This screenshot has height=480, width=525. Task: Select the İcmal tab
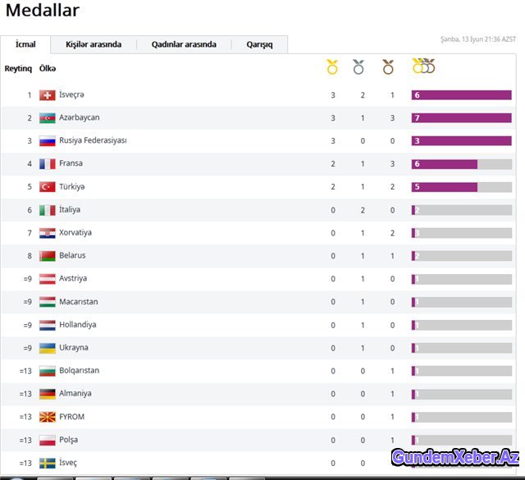(x=25, y=44)
